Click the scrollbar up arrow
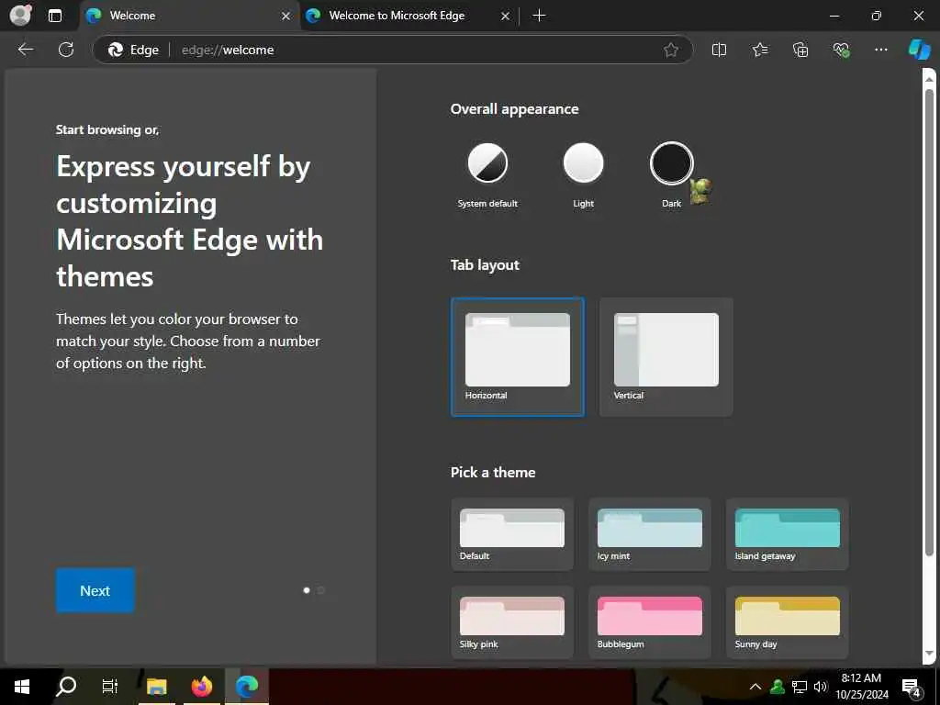This screenshot has width=940, height=705. click(929, 79)
